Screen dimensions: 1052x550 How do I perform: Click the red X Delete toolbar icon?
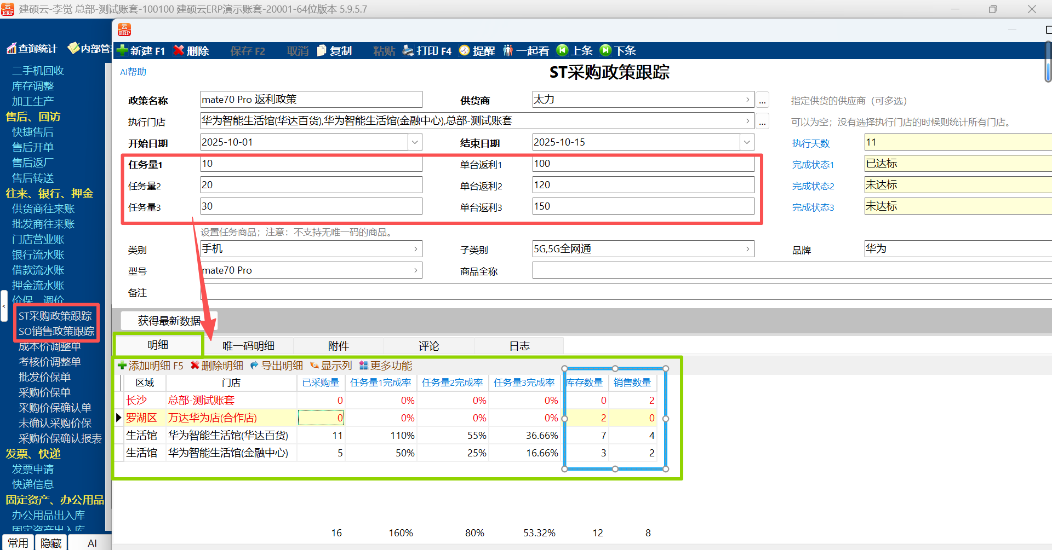click(x=179, y=50)
